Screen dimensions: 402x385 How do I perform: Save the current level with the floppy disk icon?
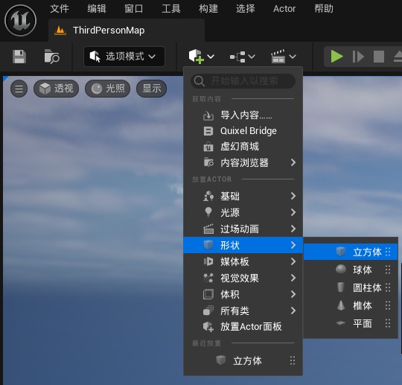pos(19,57)
